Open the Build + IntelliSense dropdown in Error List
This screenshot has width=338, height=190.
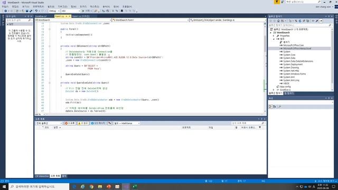click(127, 123)
